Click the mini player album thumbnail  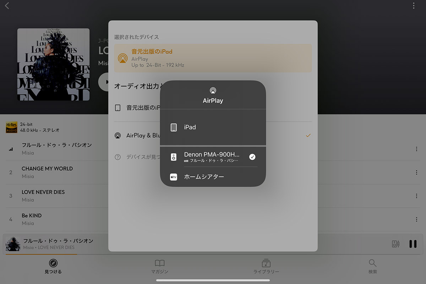pyautogui.click(x=13, y=244)
